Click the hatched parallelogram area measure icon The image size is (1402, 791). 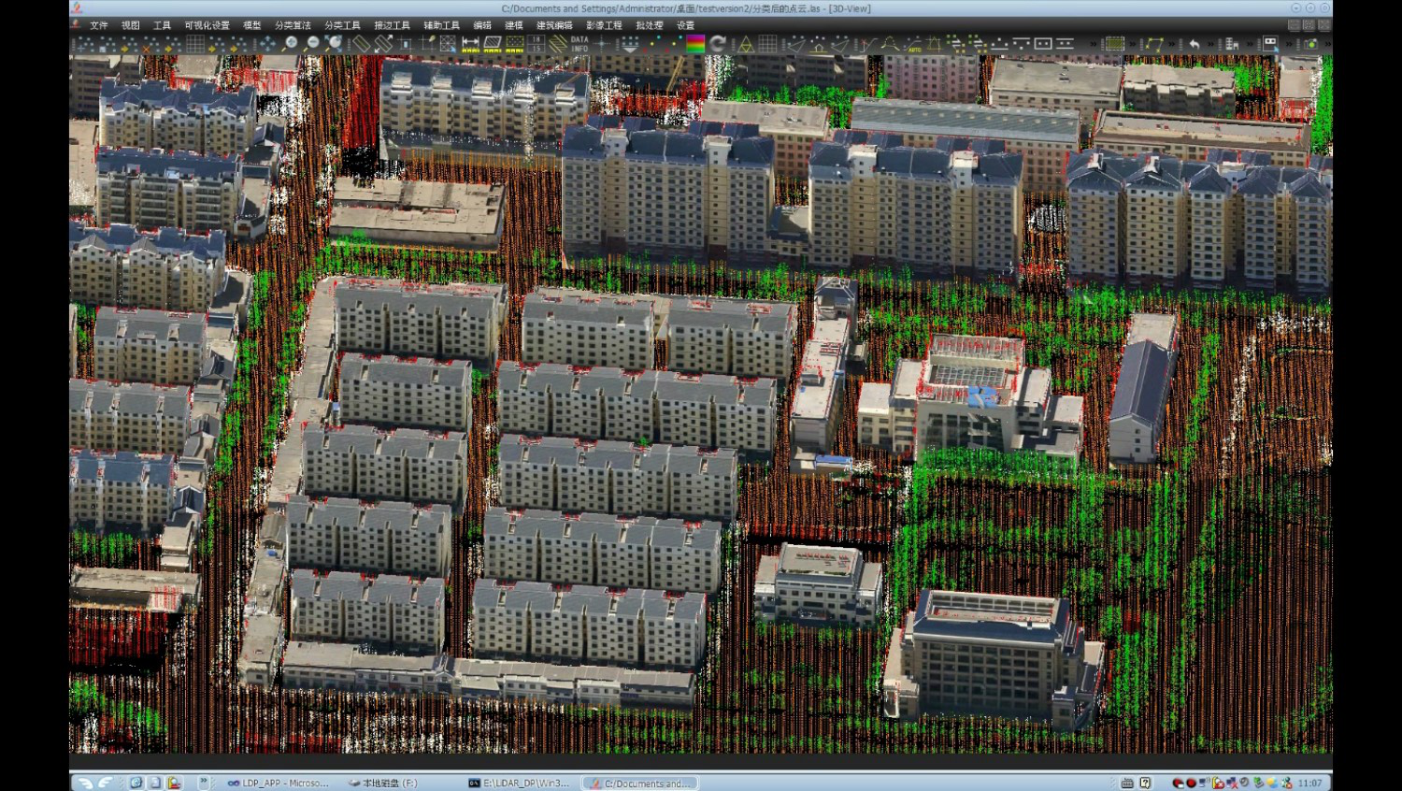pyautogui.click(x=492, y=44)
